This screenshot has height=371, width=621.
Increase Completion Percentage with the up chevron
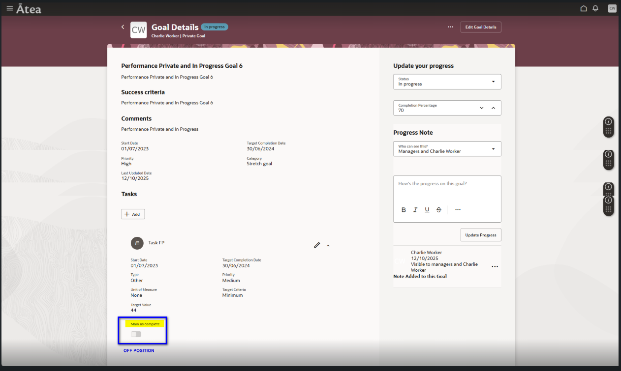point(493,108)
